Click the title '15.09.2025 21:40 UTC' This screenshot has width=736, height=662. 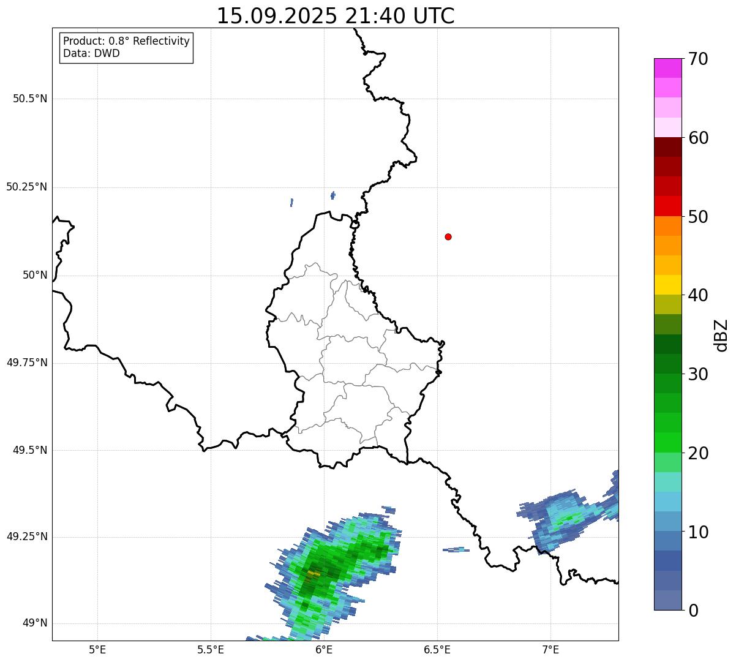[336, 15]
